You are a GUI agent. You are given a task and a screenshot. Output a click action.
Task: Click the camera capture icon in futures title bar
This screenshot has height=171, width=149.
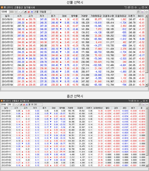coord(132,7)
